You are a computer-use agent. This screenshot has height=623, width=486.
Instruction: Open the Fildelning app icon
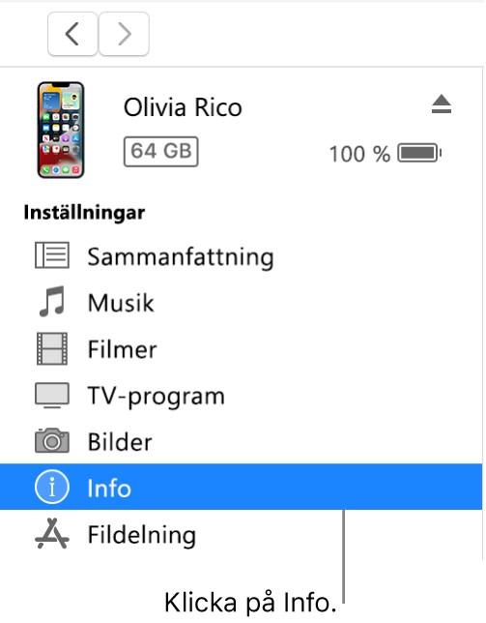52,533
